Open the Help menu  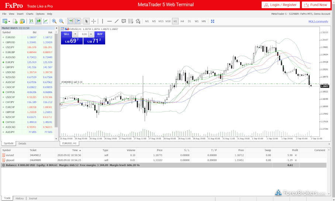49,14
